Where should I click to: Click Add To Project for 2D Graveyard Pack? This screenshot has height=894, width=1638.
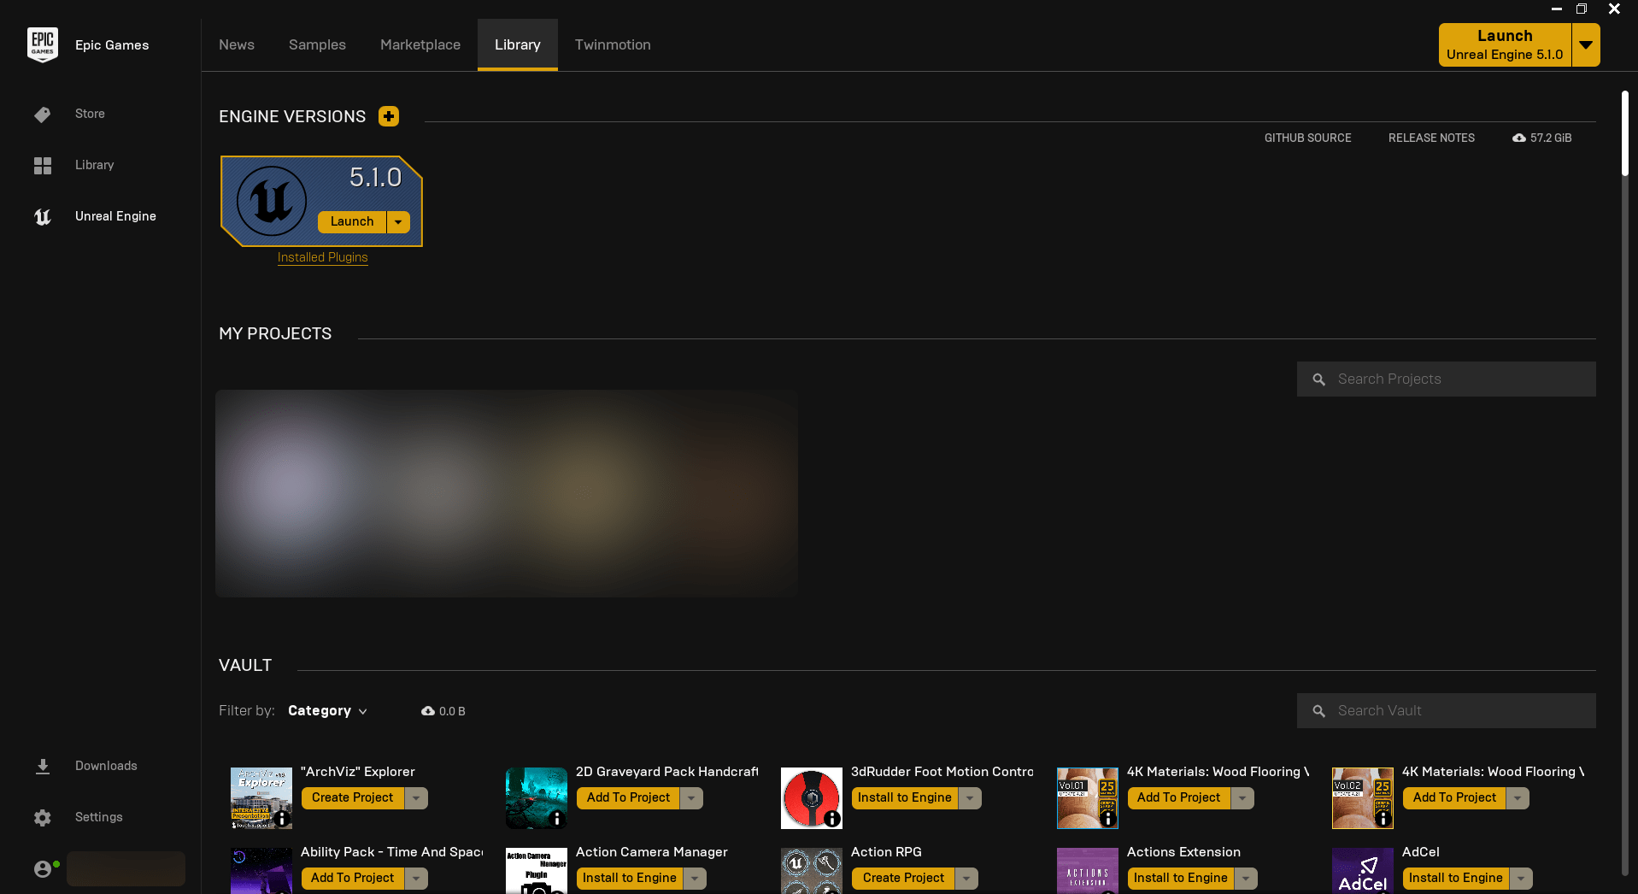coord(628,798)
